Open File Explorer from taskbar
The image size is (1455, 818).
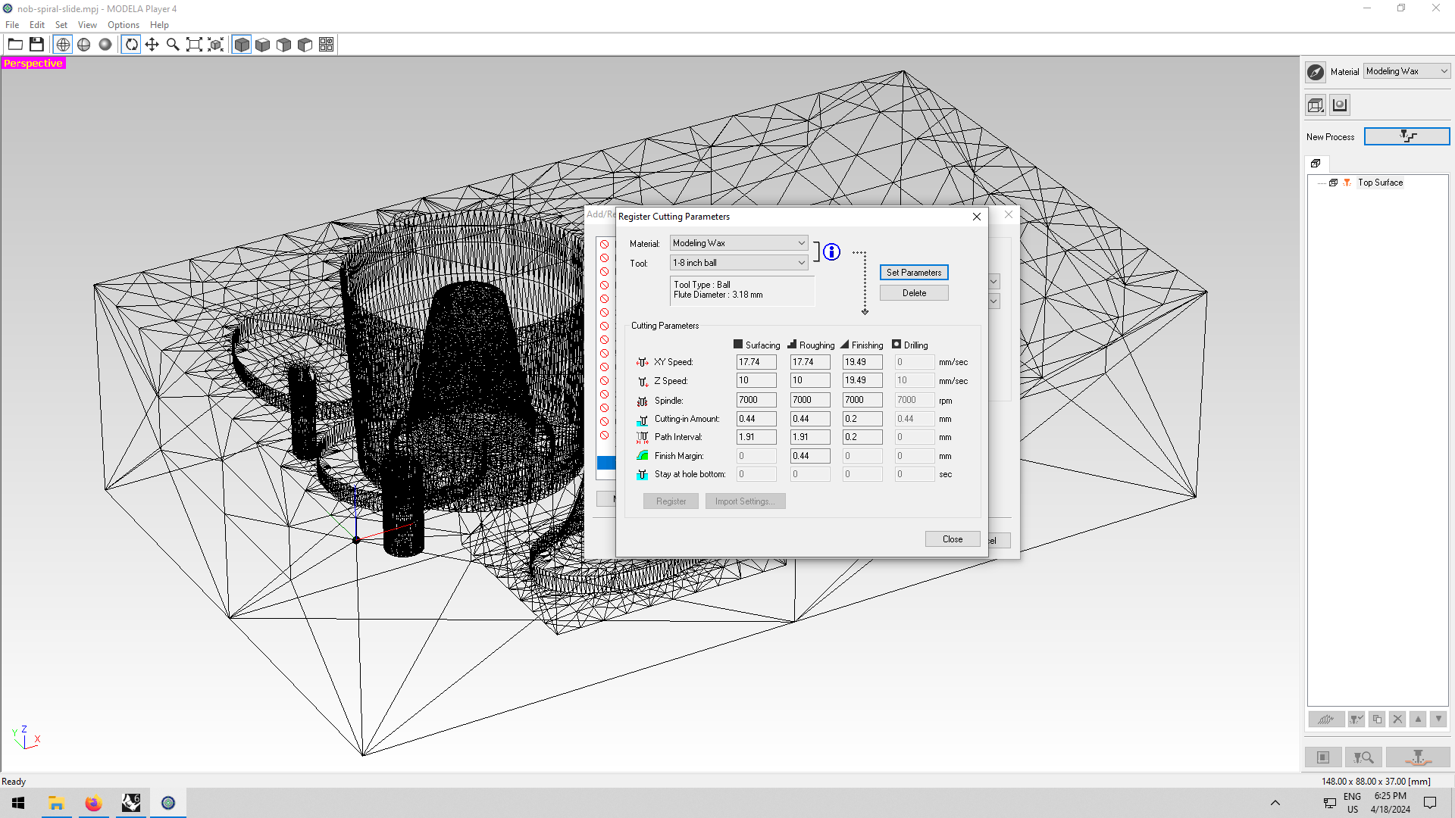pyautogui.click(x=56, y=803)
